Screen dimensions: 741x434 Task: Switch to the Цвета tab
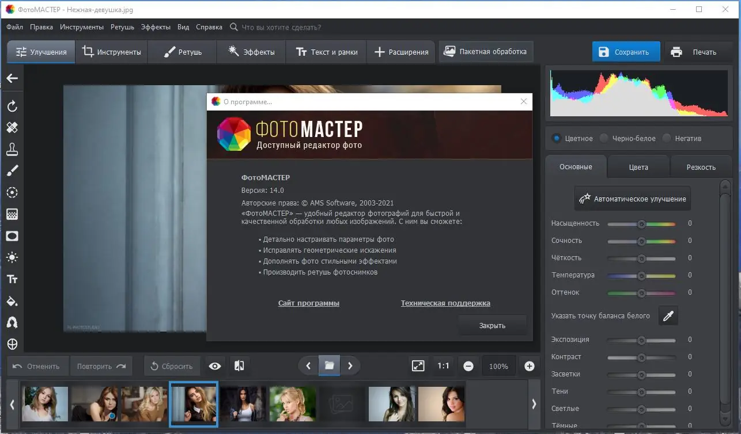coord(638,166)
